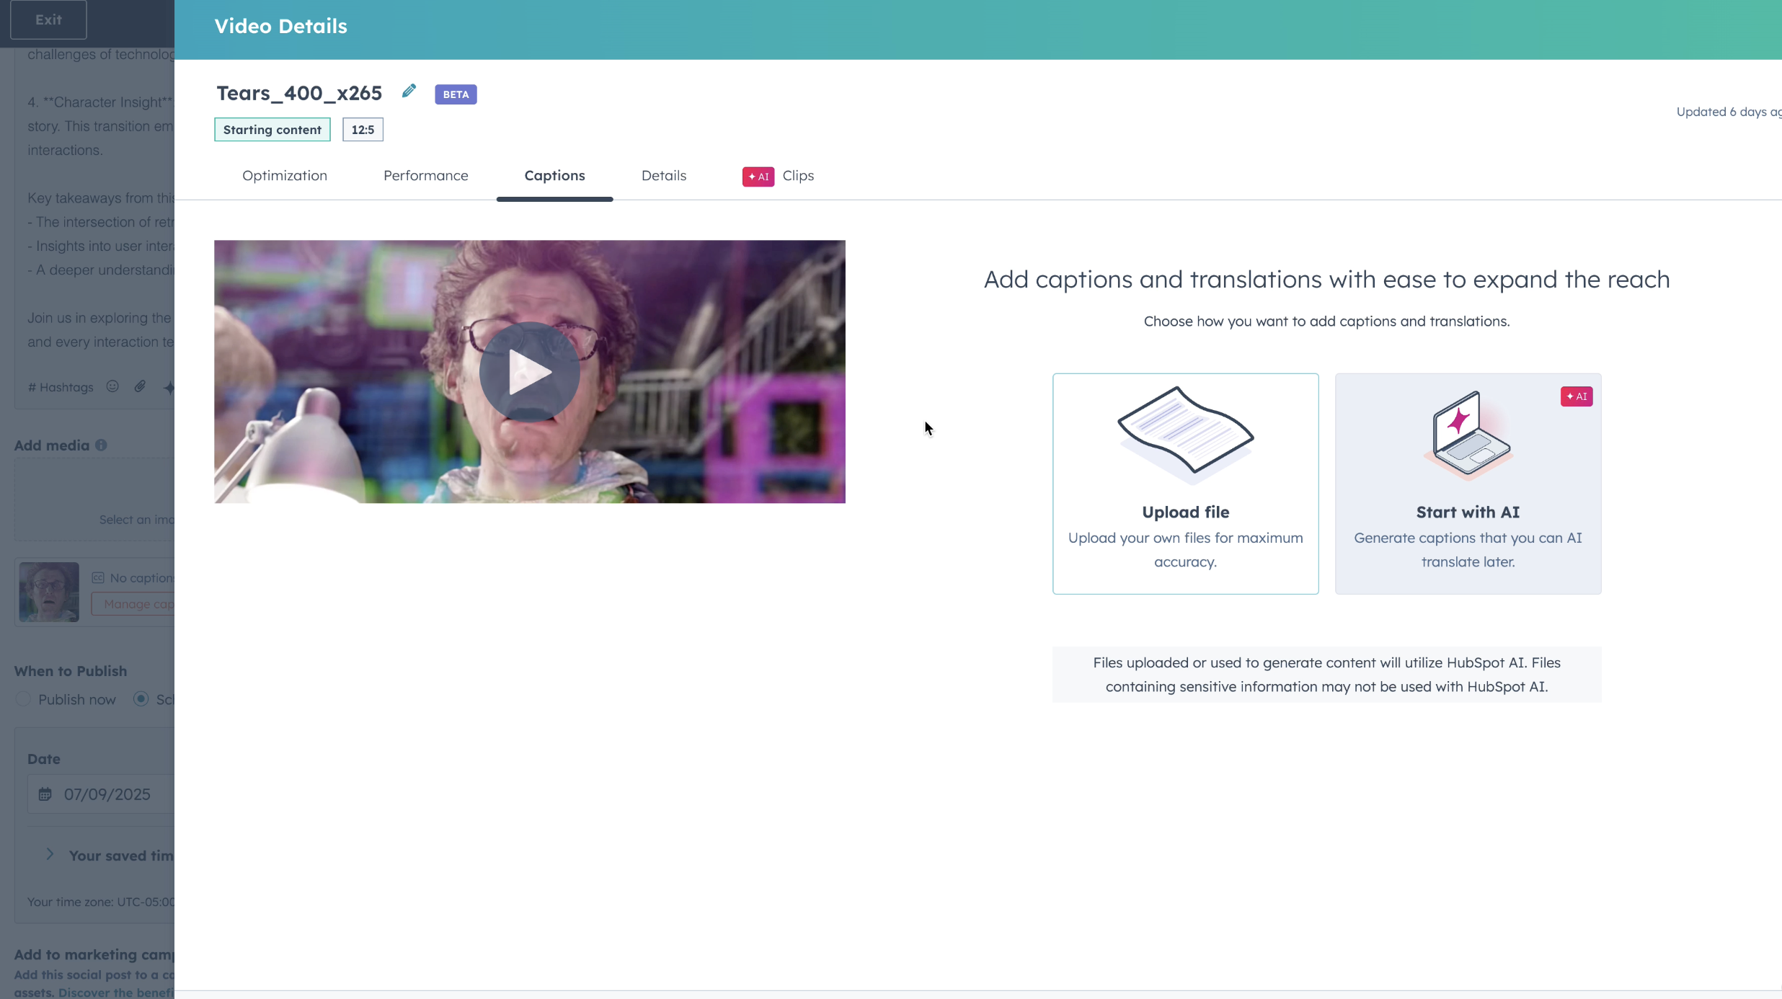
Task: Select the Schedule radio button
Action: [141, 699]
